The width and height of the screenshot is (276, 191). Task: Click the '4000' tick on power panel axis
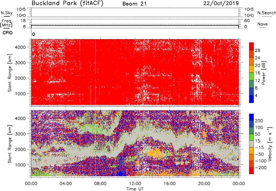pyautogui.click(x=20, y=47)
